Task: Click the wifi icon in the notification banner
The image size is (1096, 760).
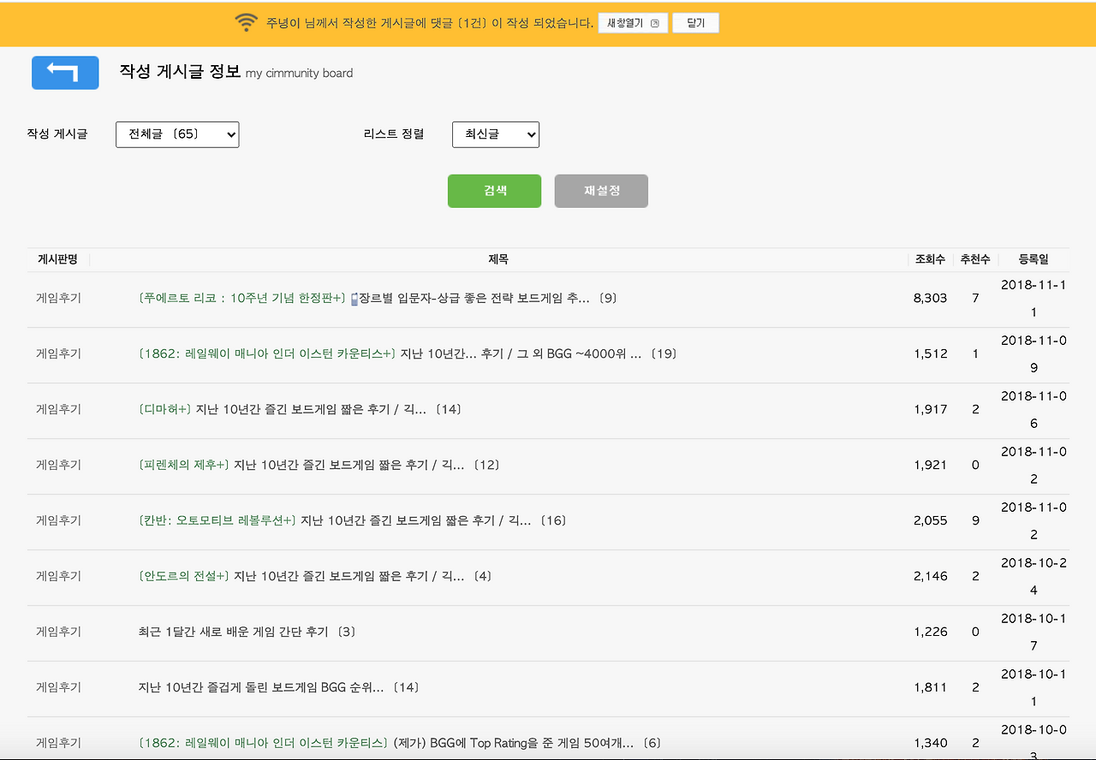Action: pos(246,23)
